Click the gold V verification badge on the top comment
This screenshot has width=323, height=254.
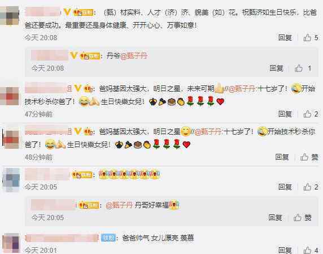click(67, 12)
